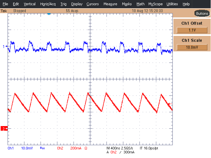Click the 55 Acqs counter

(x=72, y=11)
